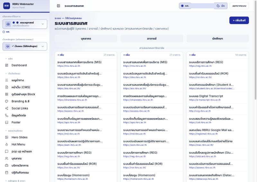Click + เพิ่ม in อาจารย์ column header
The width and height of the screenshot is (257, 182).
coord(126,55)
